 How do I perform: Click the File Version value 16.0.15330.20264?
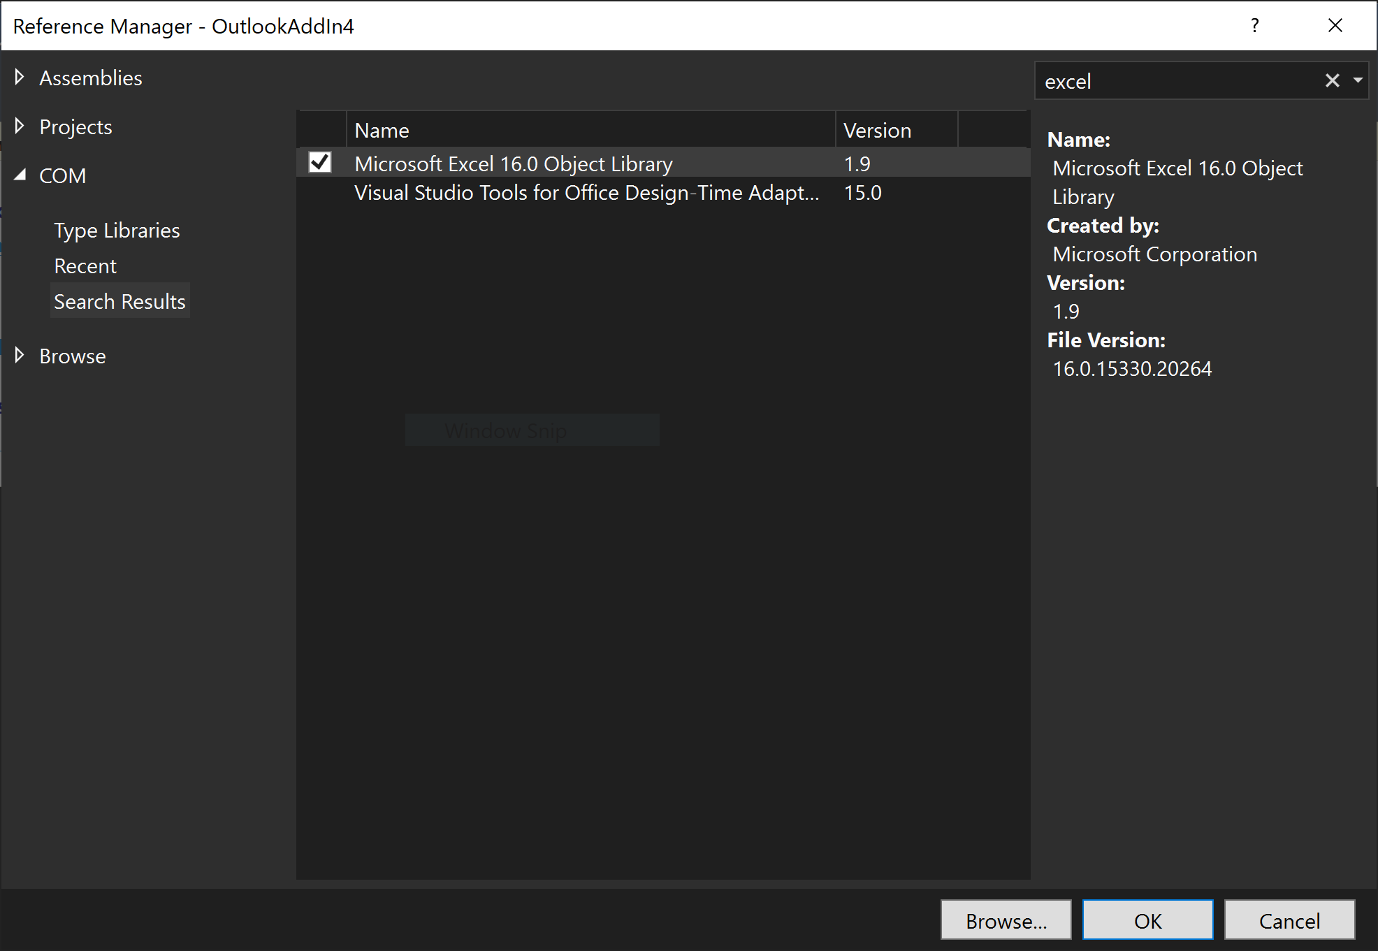pos(1132,368)
